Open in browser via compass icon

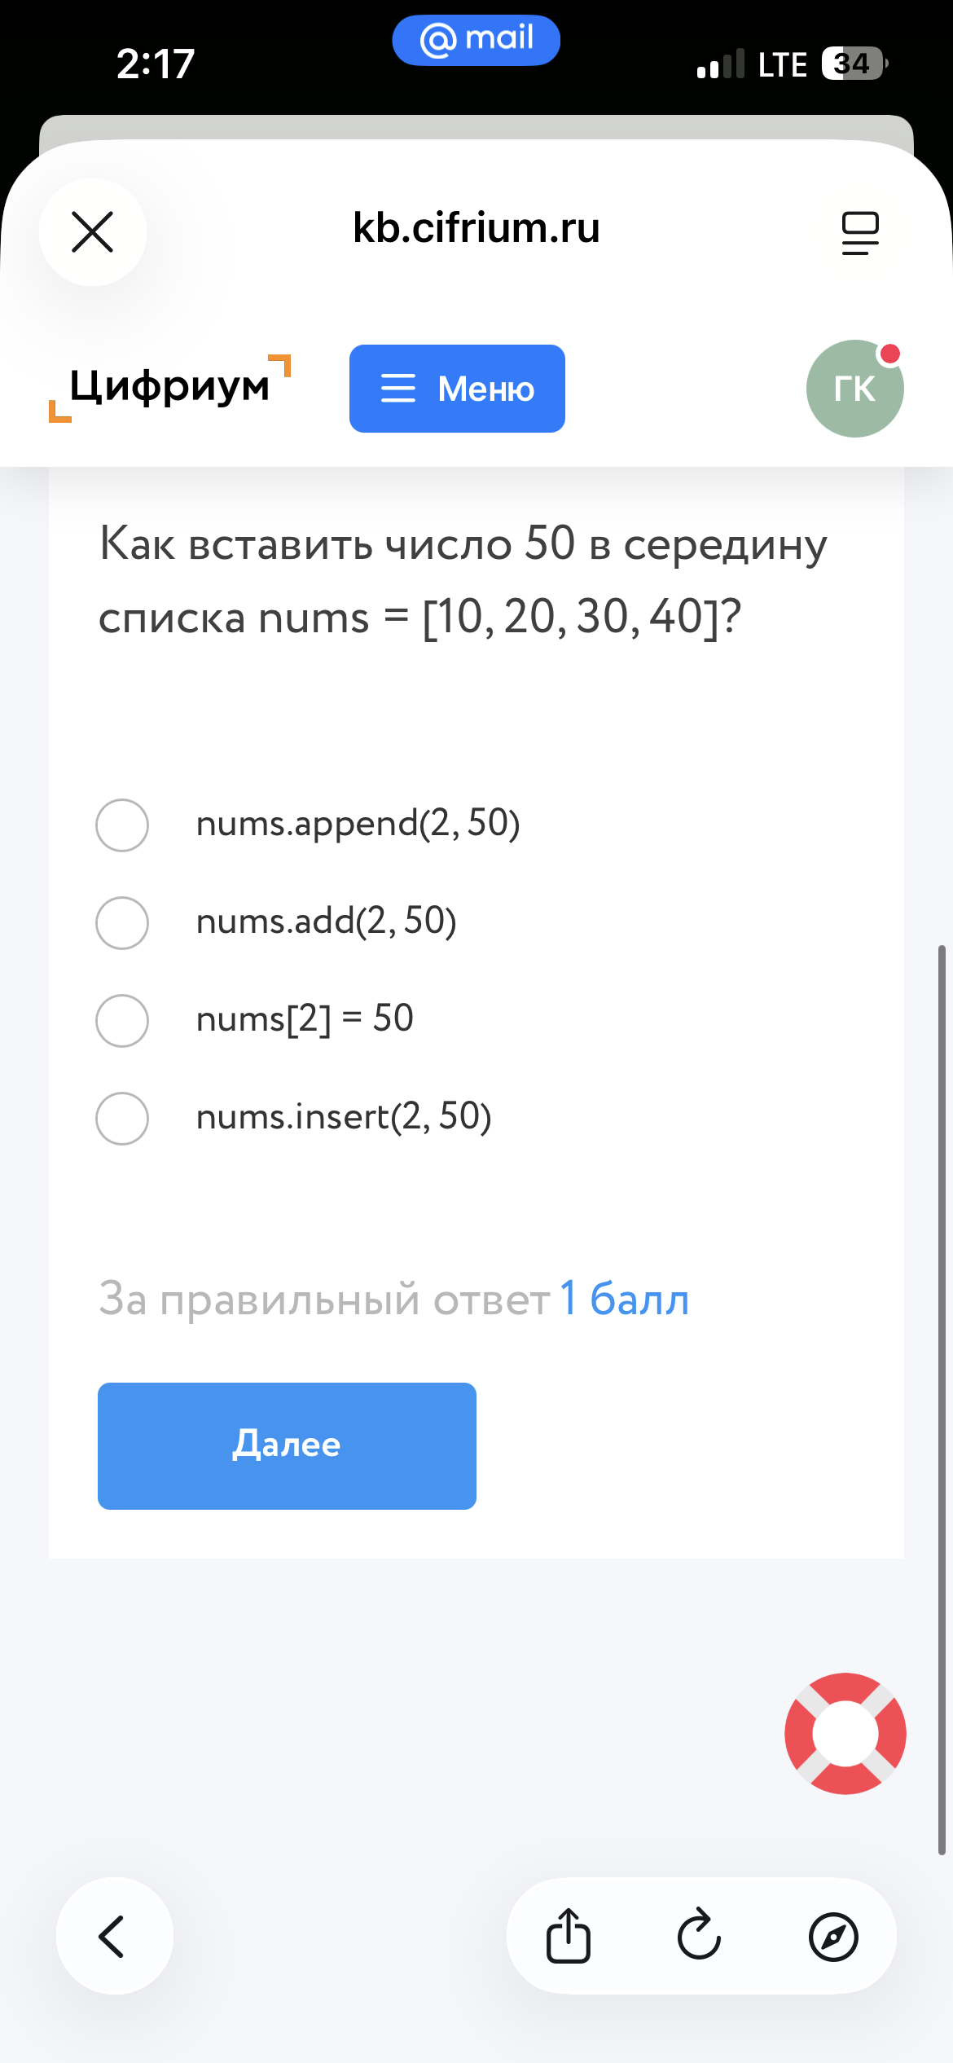[832, 1936]
